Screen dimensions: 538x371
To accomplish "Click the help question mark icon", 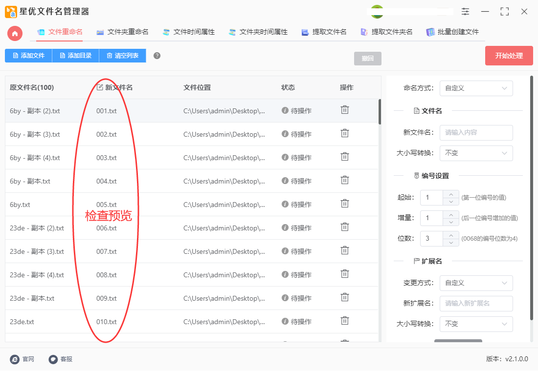I will point(156,55).
